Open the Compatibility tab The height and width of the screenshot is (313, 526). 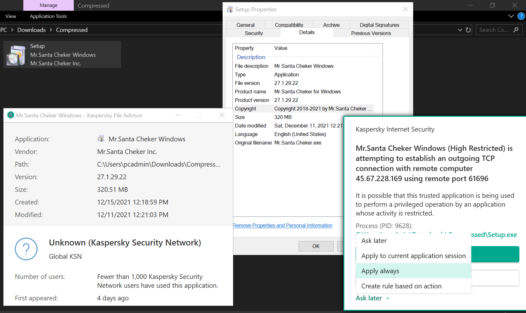point(289,25)
